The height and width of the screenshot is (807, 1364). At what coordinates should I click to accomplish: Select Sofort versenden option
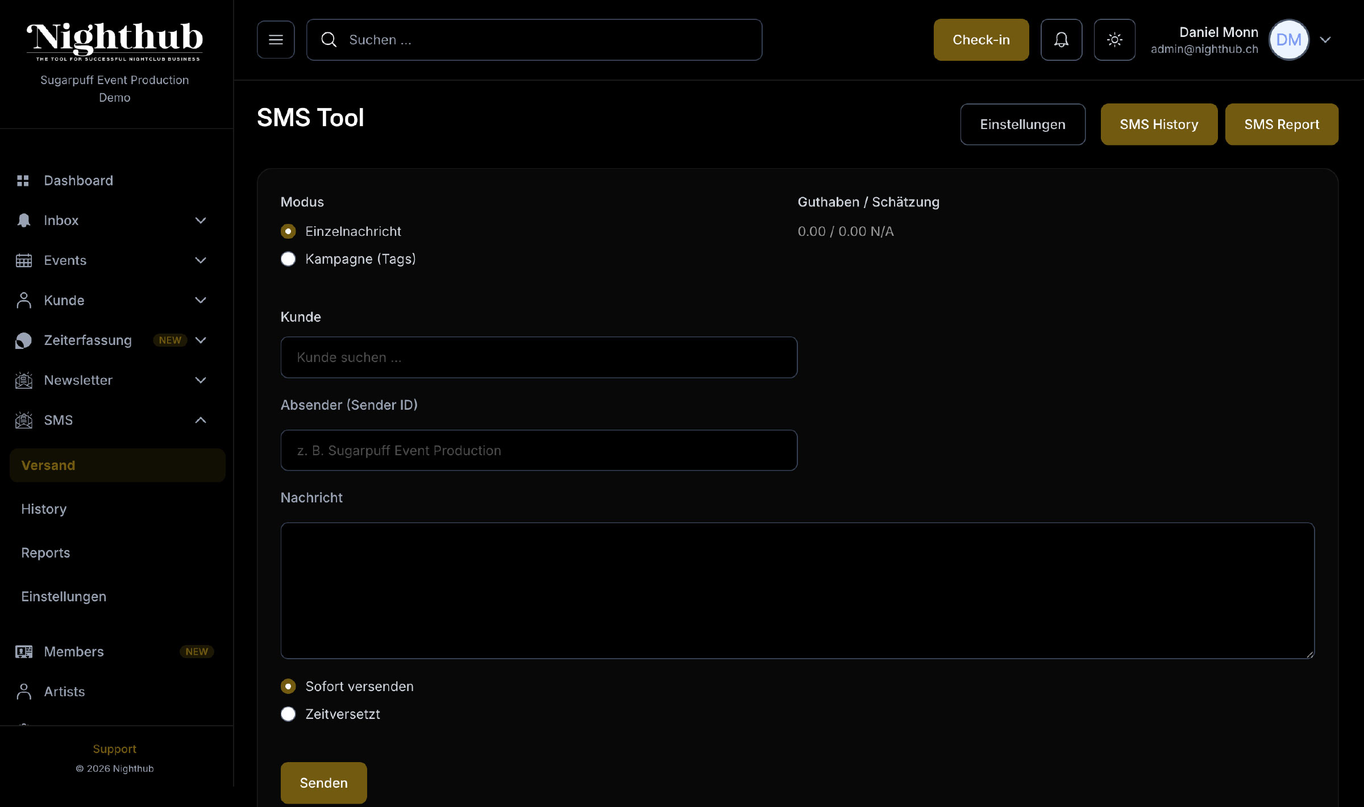pyautogui.click(x=288, y=686)
